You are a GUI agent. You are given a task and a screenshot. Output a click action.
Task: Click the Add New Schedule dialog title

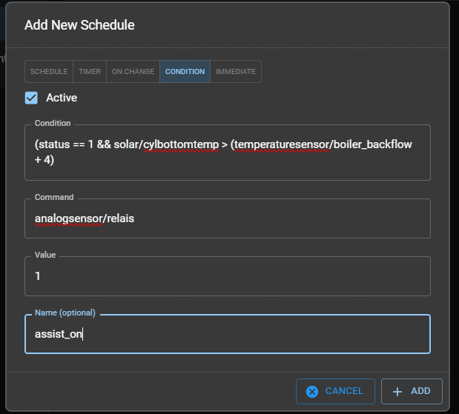[79, 25]
